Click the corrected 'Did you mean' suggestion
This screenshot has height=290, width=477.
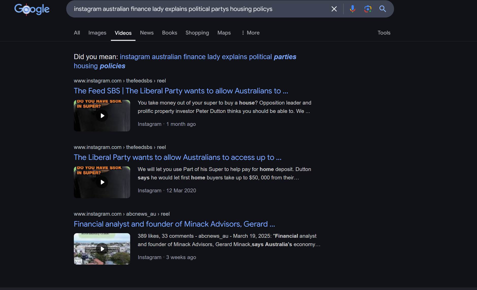tap(208, 57)
